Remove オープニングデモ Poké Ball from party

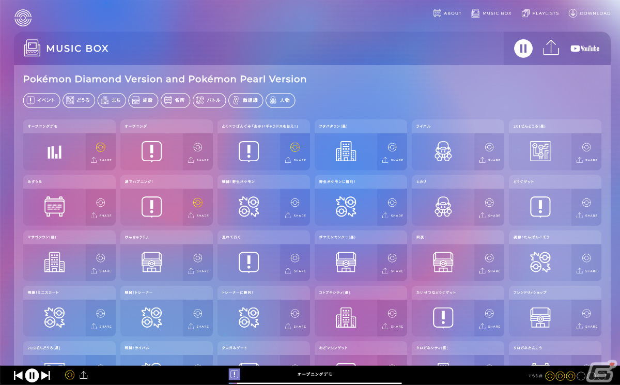[x=101, y=147]
